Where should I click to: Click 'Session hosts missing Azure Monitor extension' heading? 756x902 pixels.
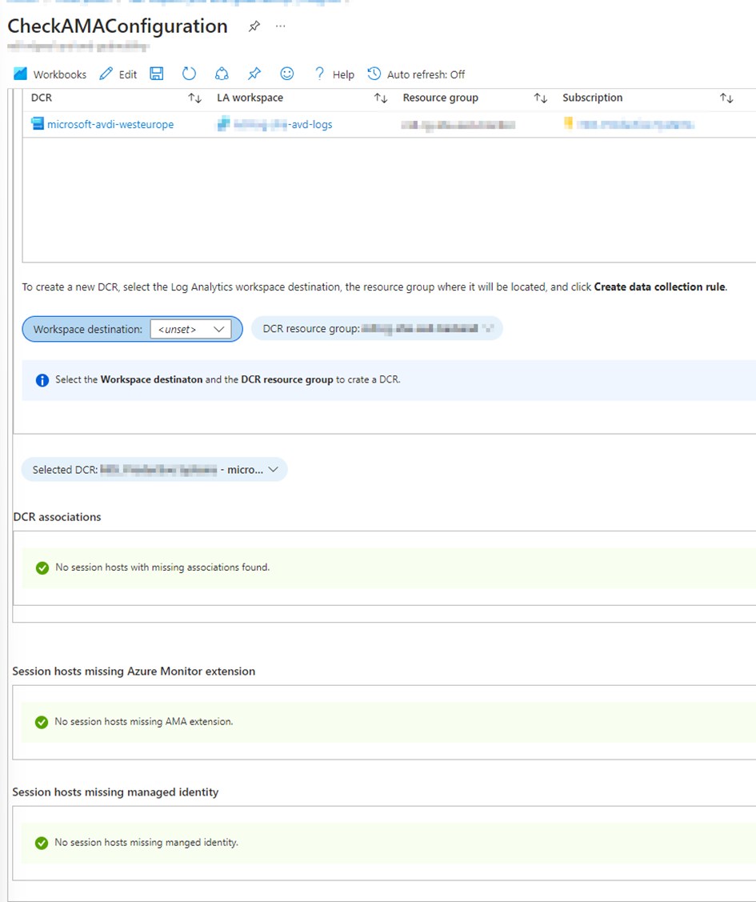point(134,671)
